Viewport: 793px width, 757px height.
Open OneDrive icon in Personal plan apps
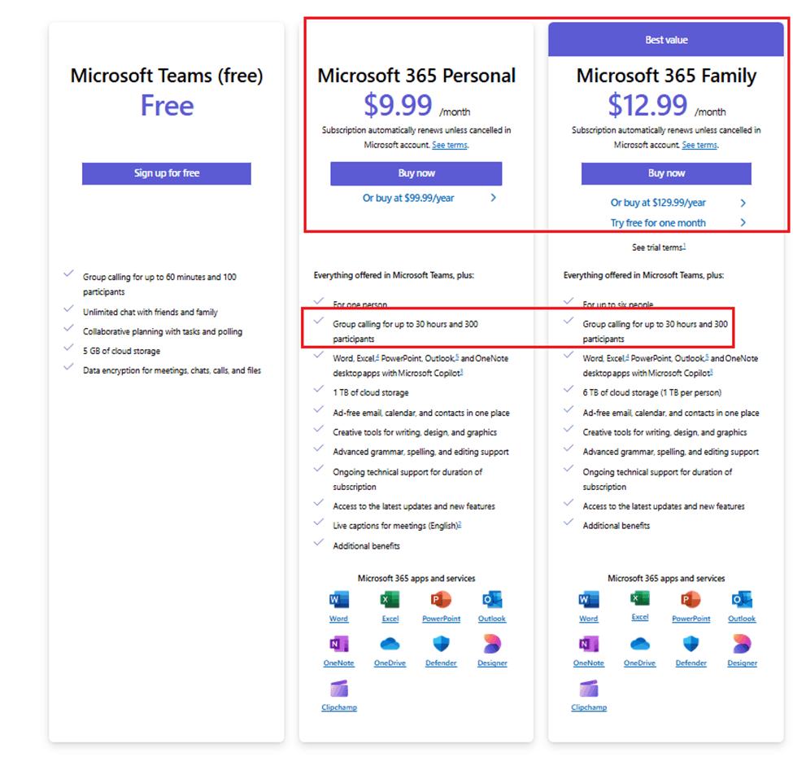[x=390, y=644]
